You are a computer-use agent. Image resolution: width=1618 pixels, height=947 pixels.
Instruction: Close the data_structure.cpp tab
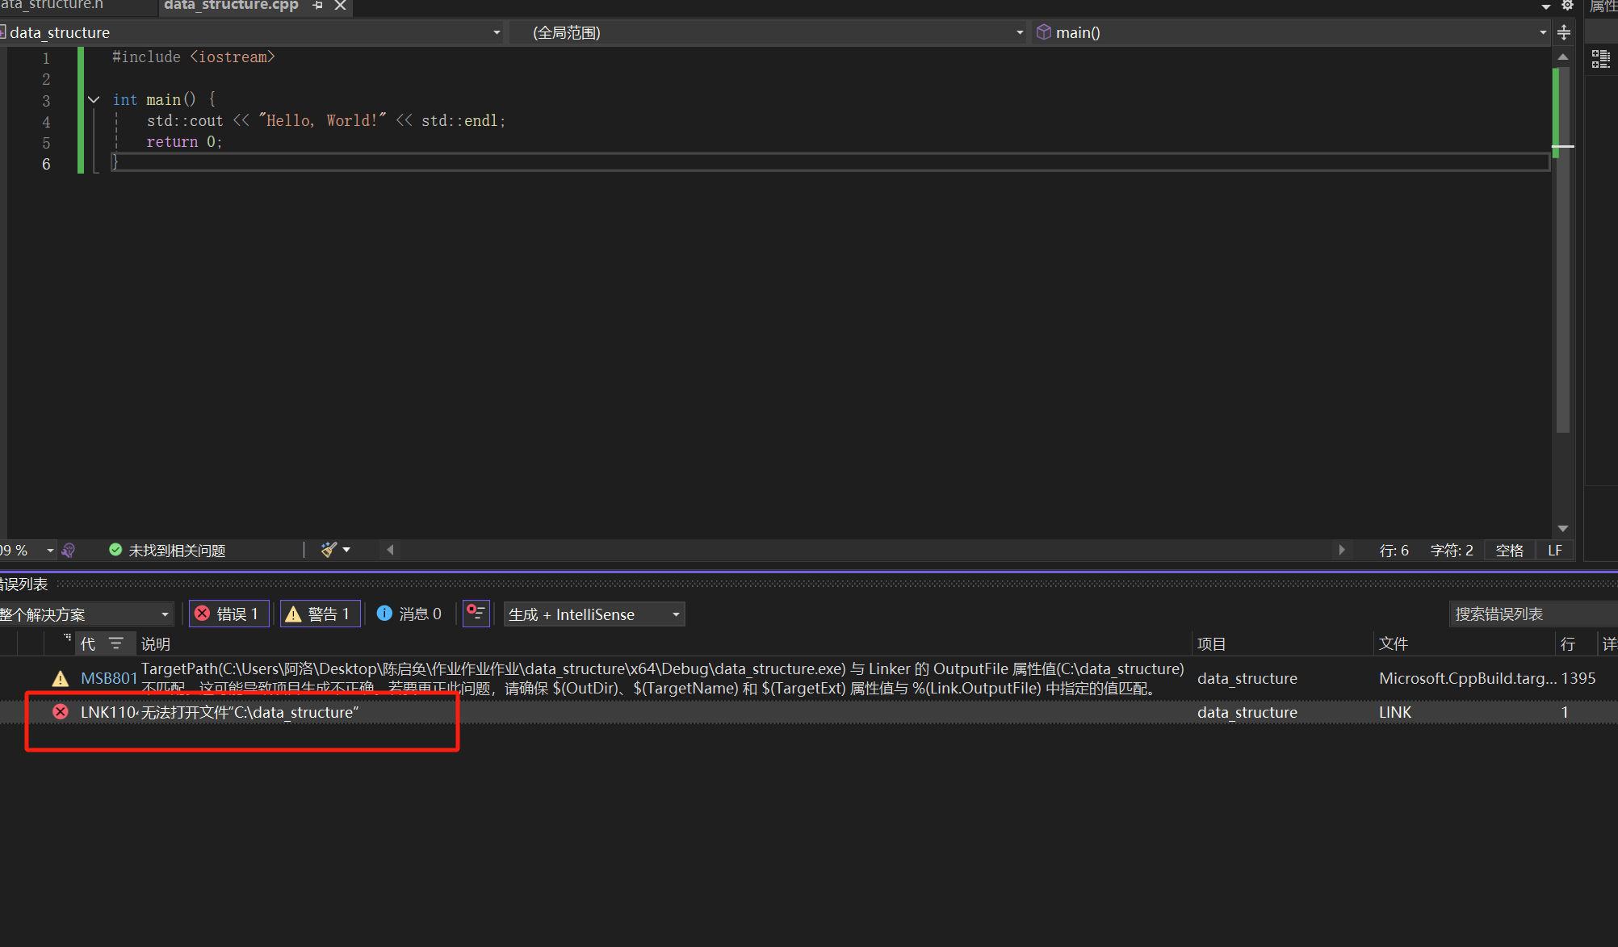tap(341, 6)
